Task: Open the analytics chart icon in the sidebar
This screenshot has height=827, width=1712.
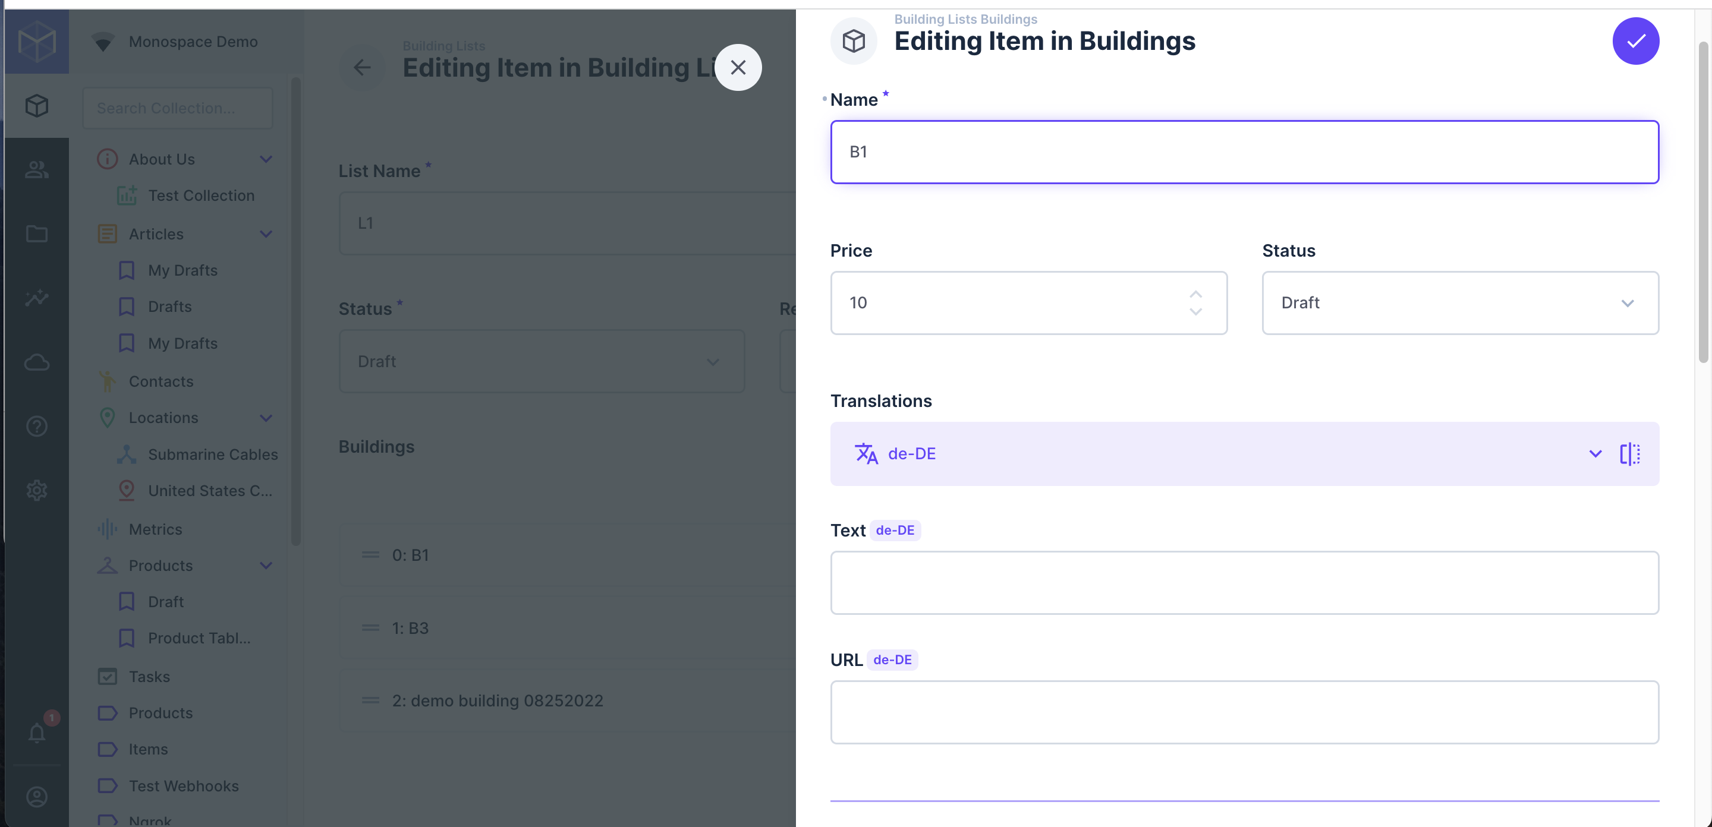Action: [36, 298]
